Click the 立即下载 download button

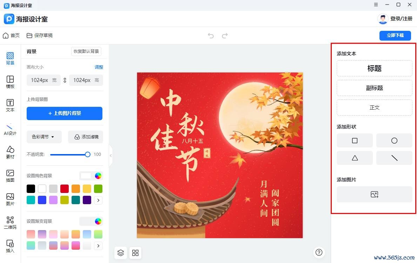point(395,36)
